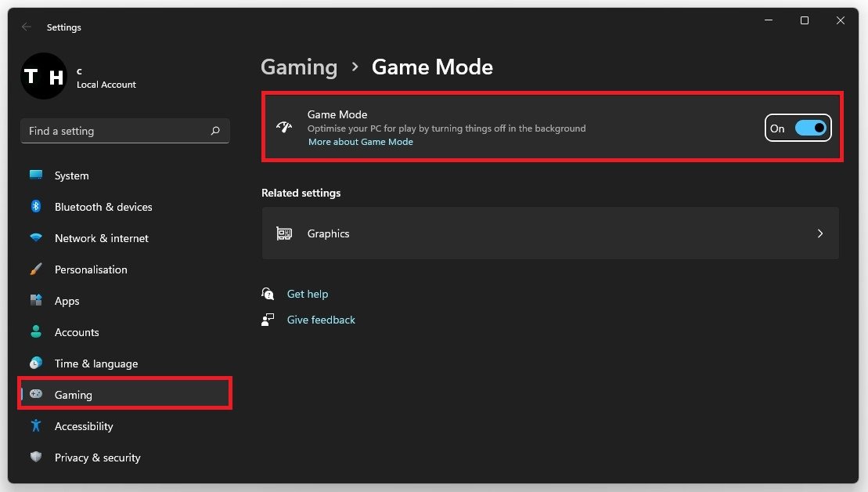This screenshot has height=492, width=868.
Task: Click the Network & internet Wi-Fi icon
Action: click(36, 237)
